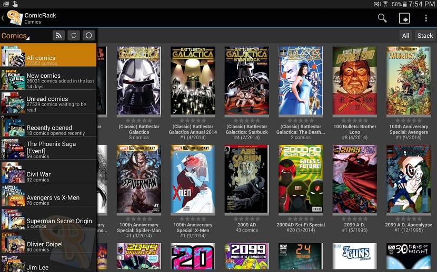Go back using the left chevron

click(3, 18)
